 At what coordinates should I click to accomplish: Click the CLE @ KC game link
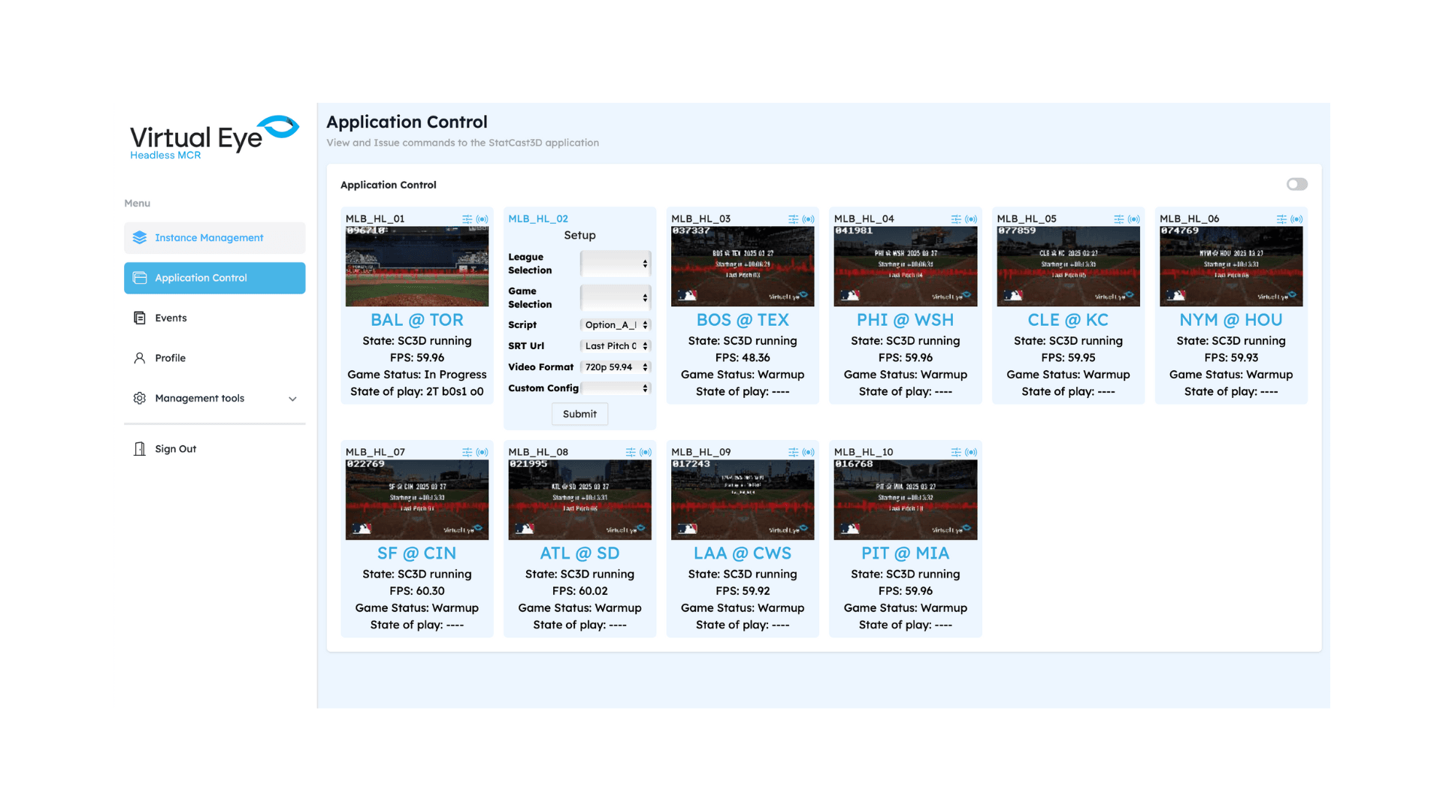(1068, 320)
